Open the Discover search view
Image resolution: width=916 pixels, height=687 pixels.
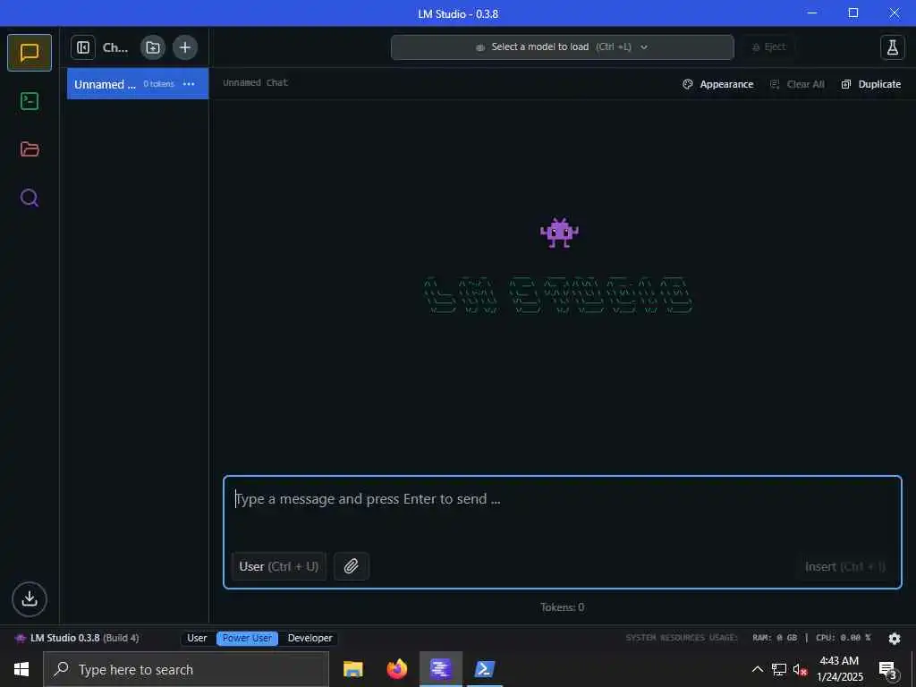30,198
